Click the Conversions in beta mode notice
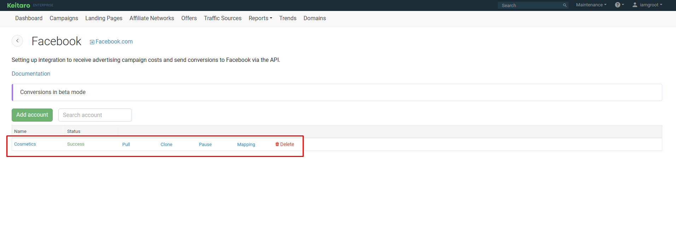 [337, 92]
